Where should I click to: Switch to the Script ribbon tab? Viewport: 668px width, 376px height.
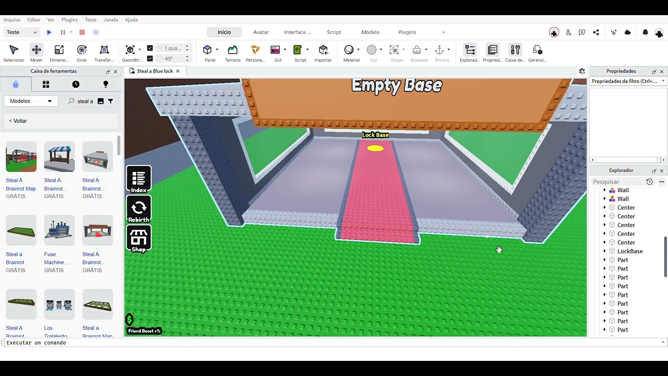(x=334, y=32)
